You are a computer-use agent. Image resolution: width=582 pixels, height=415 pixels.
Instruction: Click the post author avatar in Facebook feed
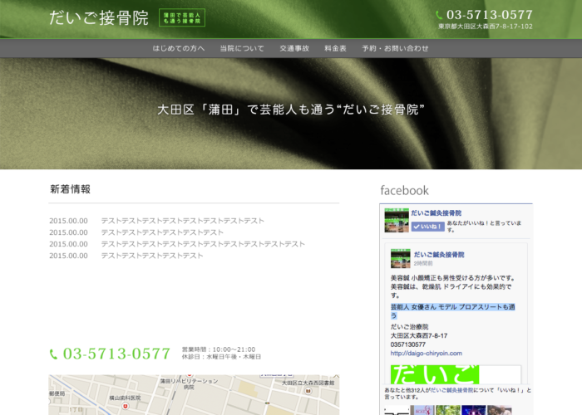point(398,257)
